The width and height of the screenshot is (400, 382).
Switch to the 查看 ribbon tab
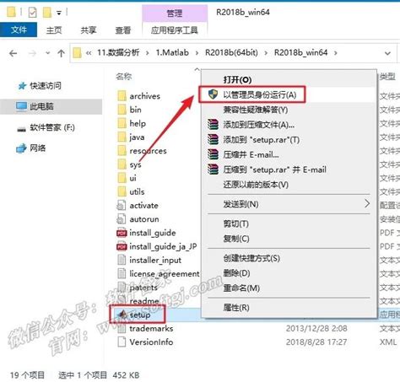(x=123, y=30)
